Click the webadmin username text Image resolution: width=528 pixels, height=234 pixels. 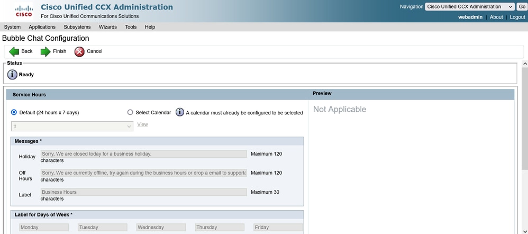pyautogui.click(x=470, y=17)
